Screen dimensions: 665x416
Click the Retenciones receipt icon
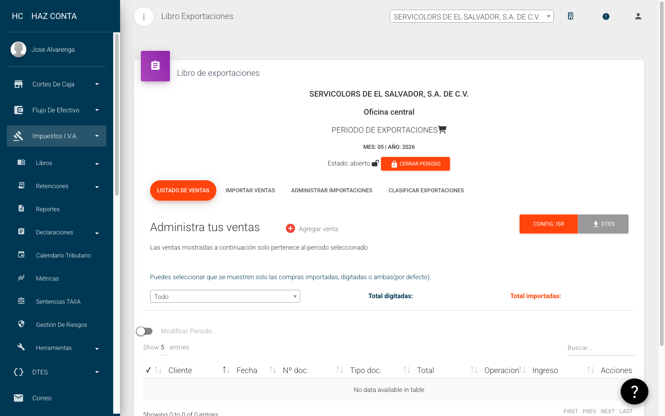point(21,185)
